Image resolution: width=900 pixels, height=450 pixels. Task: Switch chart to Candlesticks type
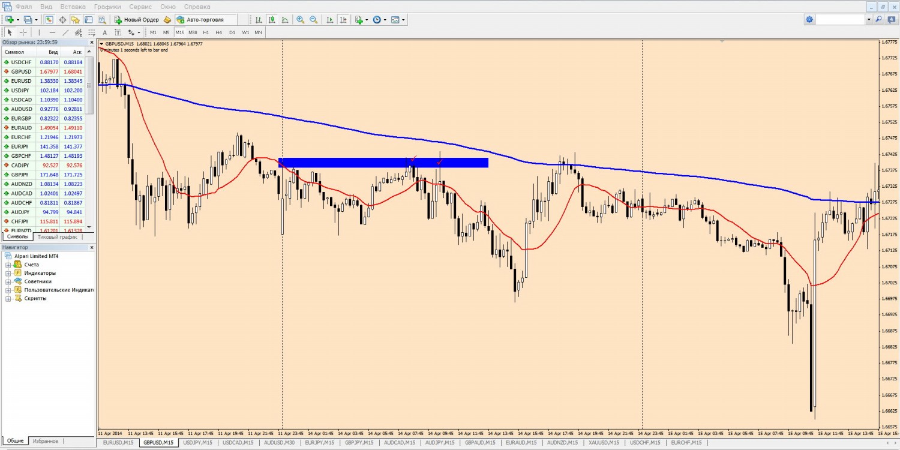pyautogui.click(x=272, y=20)
